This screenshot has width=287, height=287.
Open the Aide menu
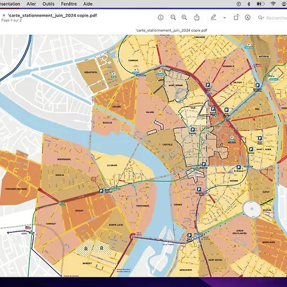pos(88,4)
